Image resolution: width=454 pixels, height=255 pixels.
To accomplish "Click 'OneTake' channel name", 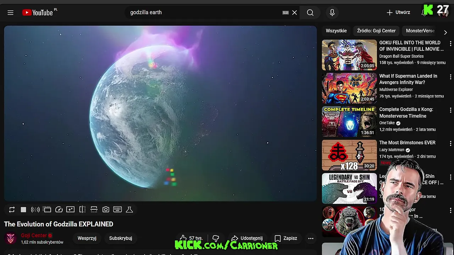I will pyautogui.click(x=387, y=123).
